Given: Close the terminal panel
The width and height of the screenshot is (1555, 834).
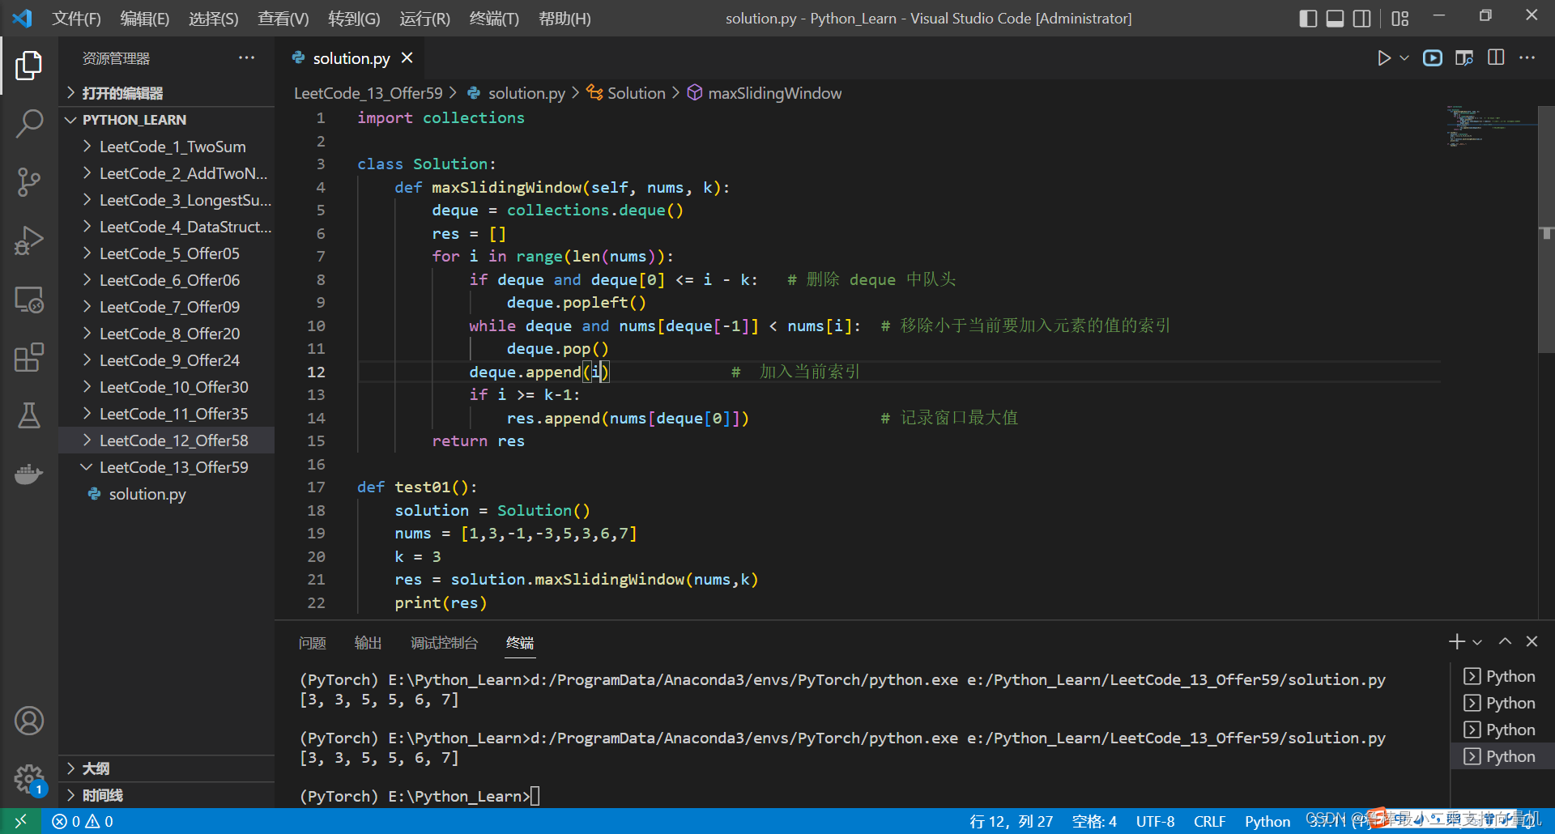Looking at the screenshot, I should 1532,641.
